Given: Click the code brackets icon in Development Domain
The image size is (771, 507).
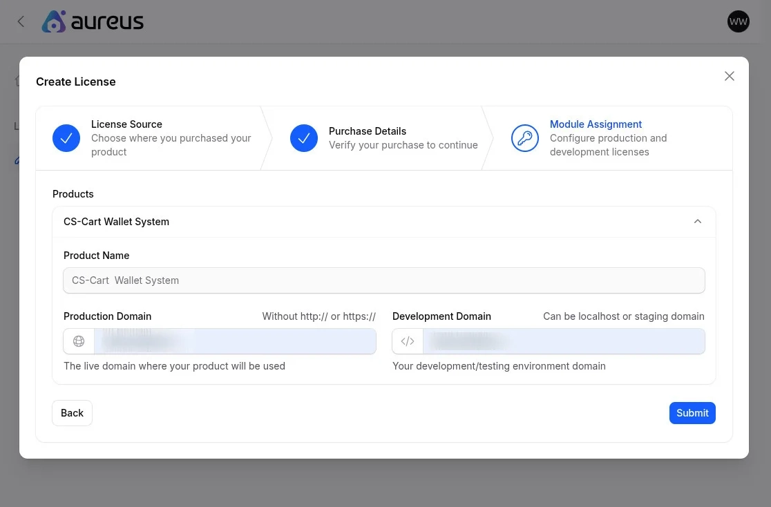Looking at the screenshot, I should click(x=408, y=341).
